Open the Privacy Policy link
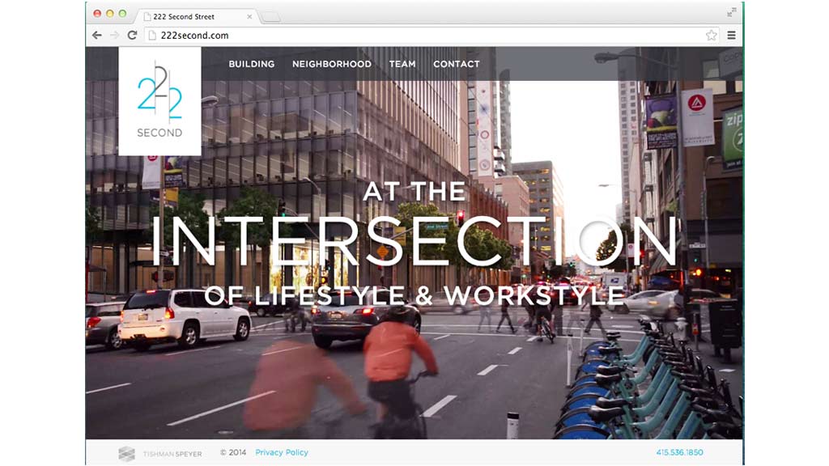The height and width of the screenshot is (466, 829). (x=281, y=453)
